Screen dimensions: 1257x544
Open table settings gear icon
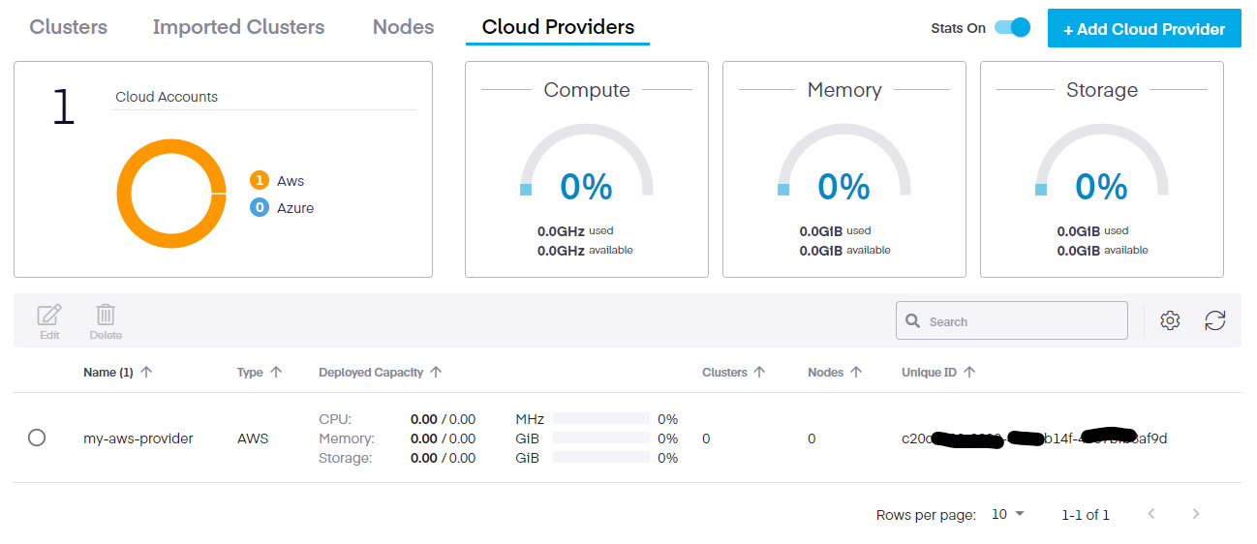tap(1170, 320)
